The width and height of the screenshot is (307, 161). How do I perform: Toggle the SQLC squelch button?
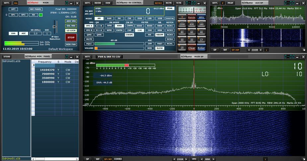point(89,44)
